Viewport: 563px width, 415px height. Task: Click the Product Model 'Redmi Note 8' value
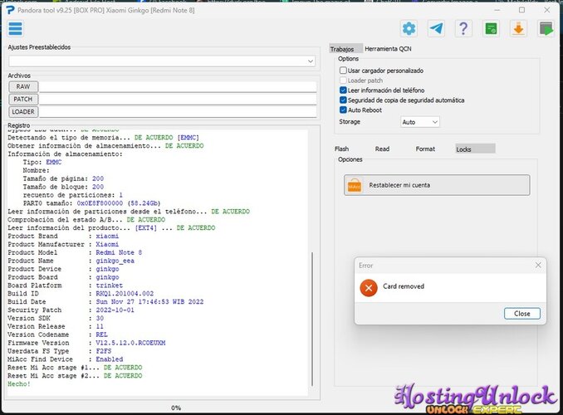pos(119,252)
